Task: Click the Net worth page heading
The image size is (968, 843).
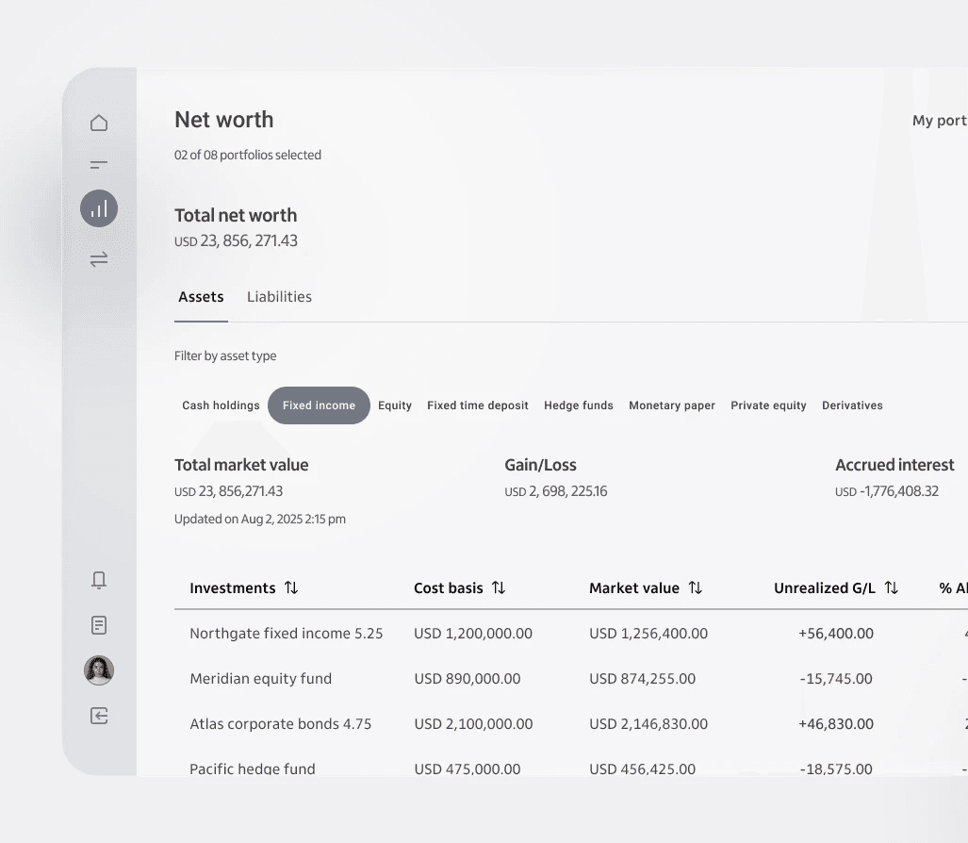Action: (224, 120)
